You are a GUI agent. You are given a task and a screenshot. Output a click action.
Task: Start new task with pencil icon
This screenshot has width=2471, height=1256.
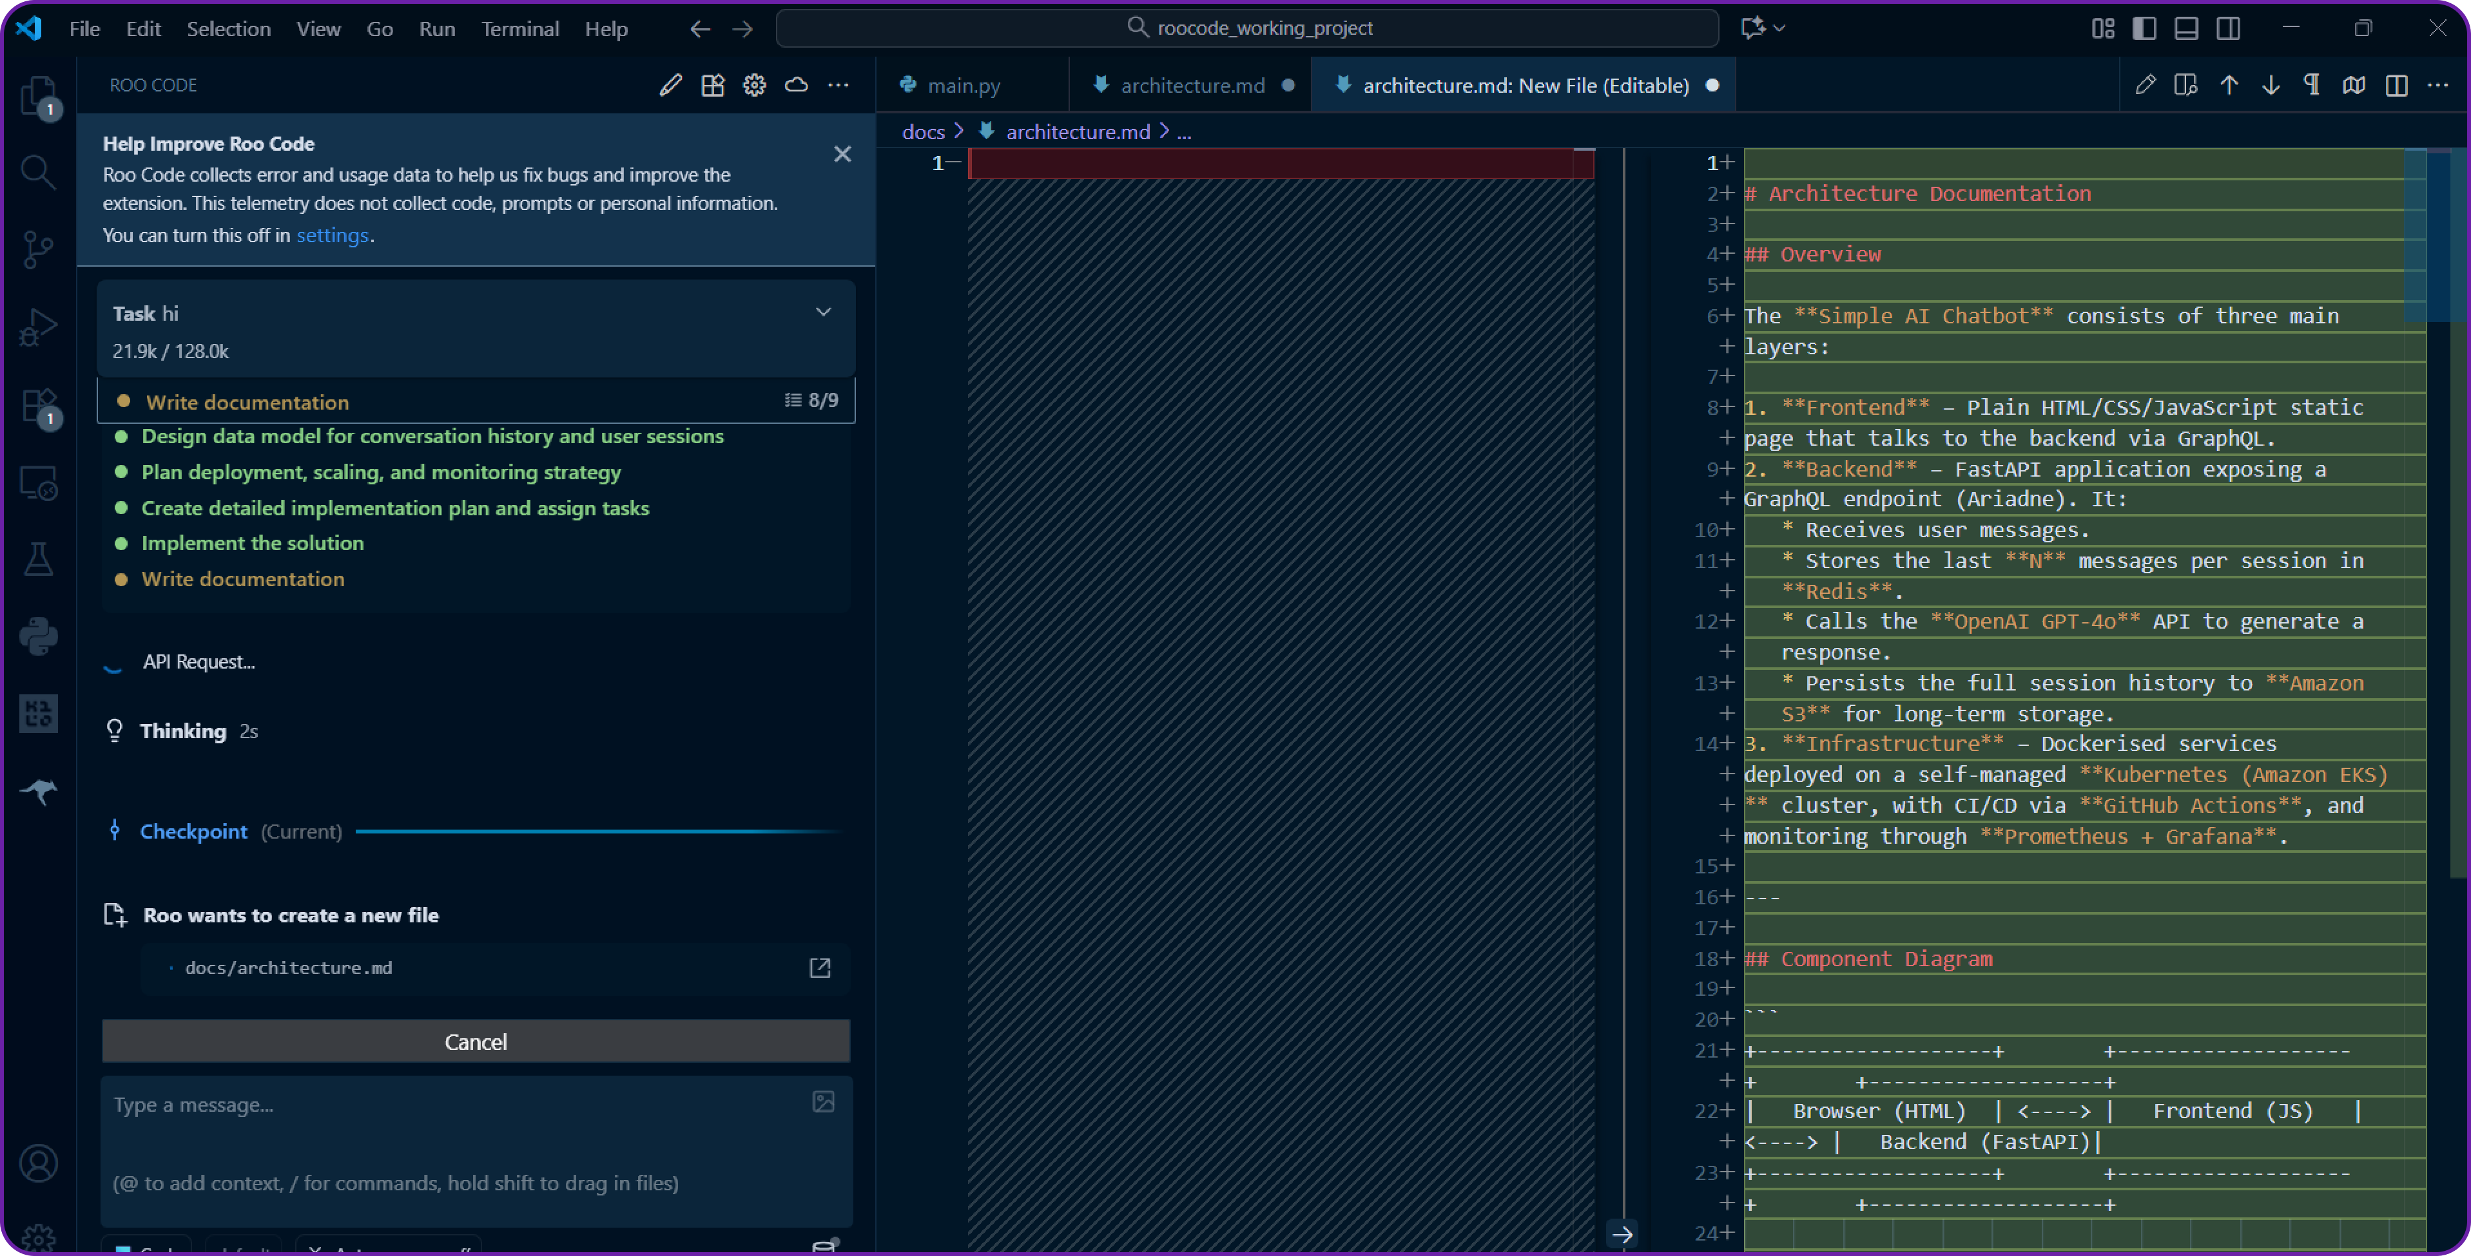[x=670, y=85]
